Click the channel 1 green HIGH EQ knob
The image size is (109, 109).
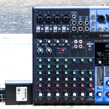pos(40,60)
